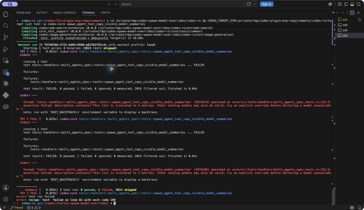Go back with the left arrow

coord(109,4)
